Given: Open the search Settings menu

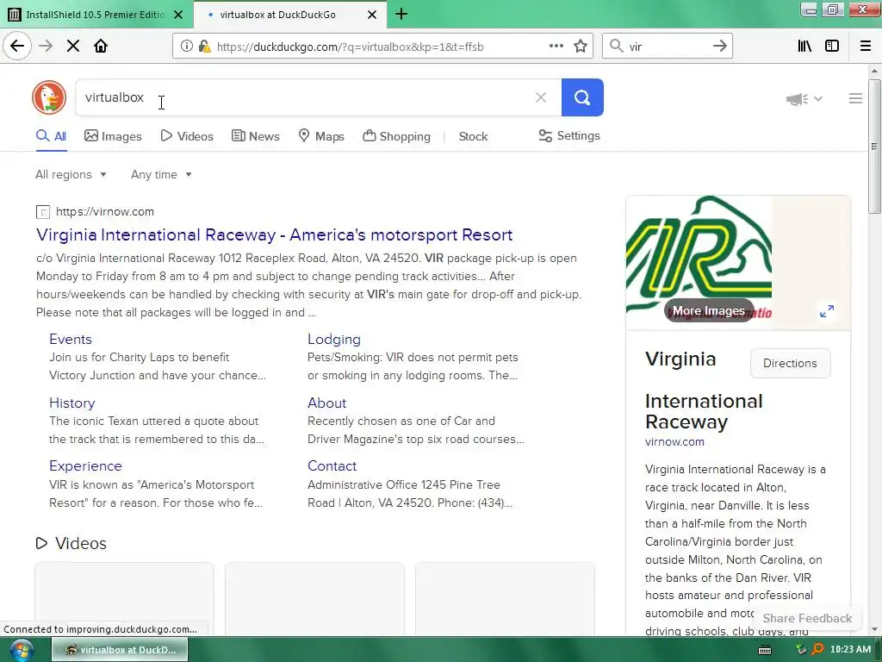Looking at the screenshot, I should [x=569, y=135].
